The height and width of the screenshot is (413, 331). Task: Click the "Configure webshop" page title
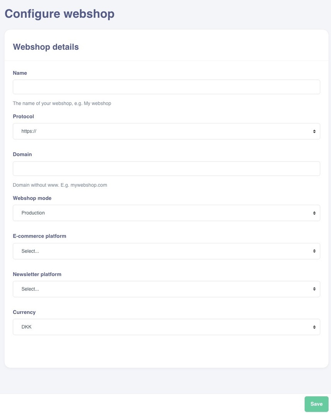(60, 14)
